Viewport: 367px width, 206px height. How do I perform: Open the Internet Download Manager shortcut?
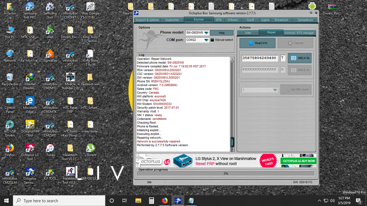point(30,82)
